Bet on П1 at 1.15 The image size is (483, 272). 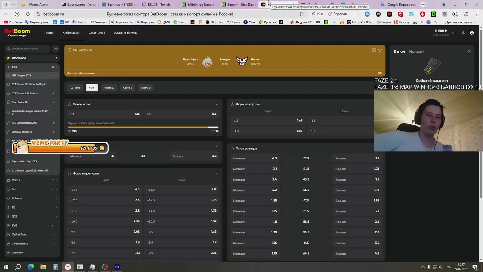pos(105,114)
